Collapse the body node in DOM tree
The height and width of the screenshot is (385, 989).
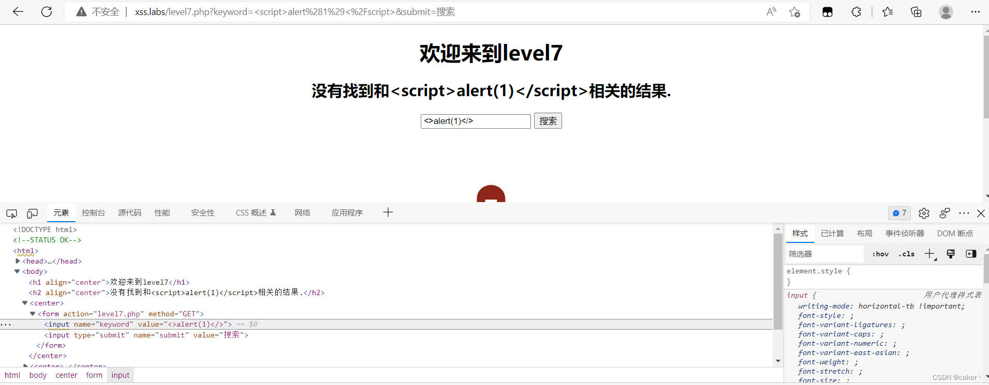17,271
